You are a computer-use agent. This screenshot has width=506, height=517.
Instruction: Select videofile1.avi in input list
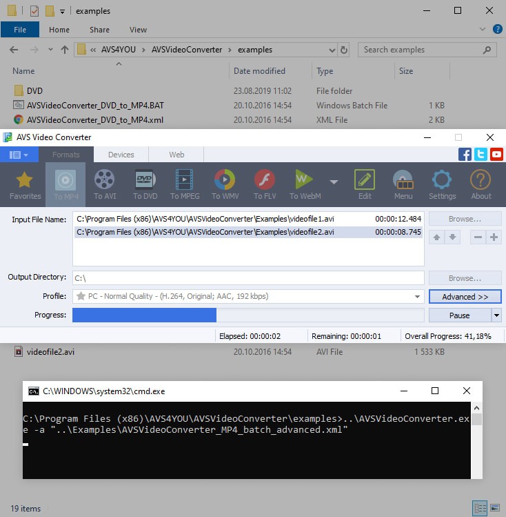(x=249, y=219)
